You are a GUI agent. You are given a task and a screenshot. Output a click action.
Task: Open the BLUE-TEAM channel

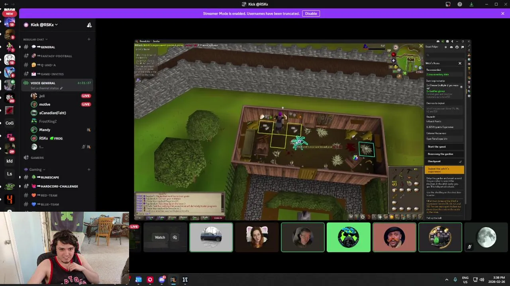58,204
